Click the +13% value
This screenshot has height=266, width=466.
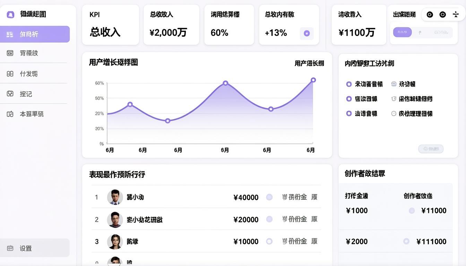pos(276,33)
